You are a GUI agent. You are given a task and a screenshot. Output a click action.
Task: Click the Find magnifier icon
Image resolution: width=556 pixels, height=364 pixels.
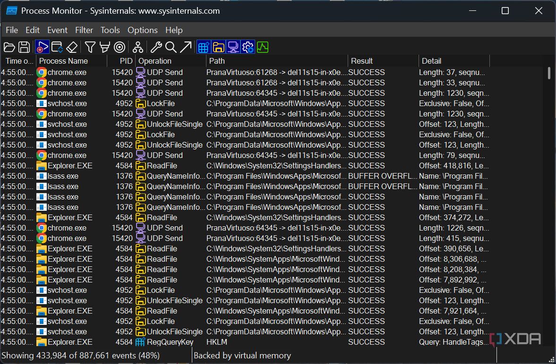coord(171,47)
